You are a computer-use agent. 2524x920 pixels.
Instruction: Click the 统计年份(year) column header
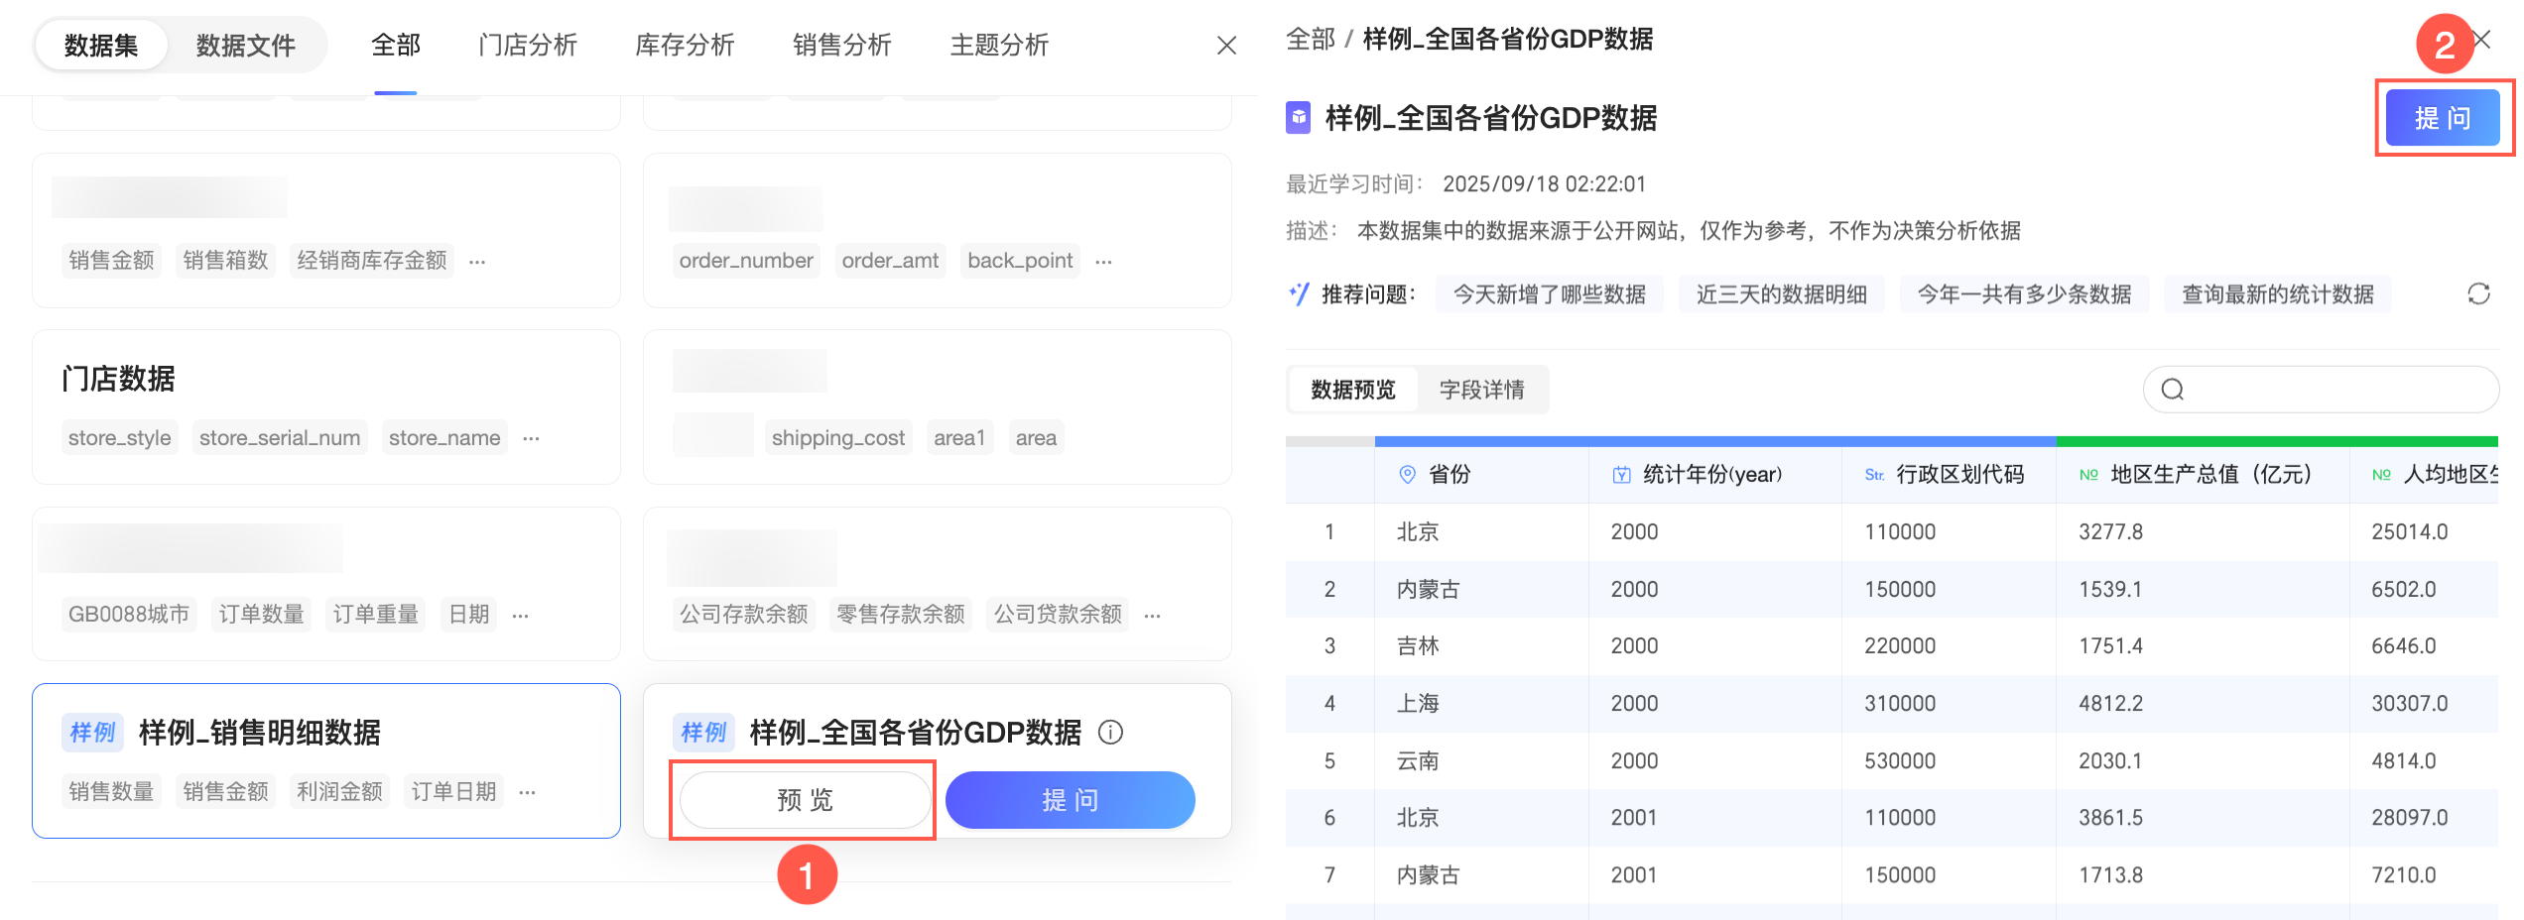click(x=1714, y=475)
